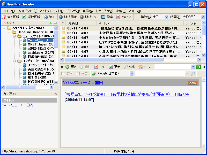Toggle the 日英 translation checkbox
Viewport: 207px width, 155px height.
pyautogui.click(x=78, y=74)
